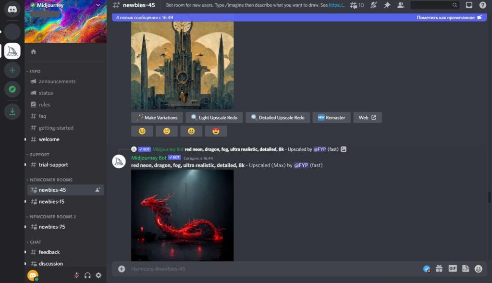Open the help question mark icon
This screenshot has height=283, width=492.
482,6
